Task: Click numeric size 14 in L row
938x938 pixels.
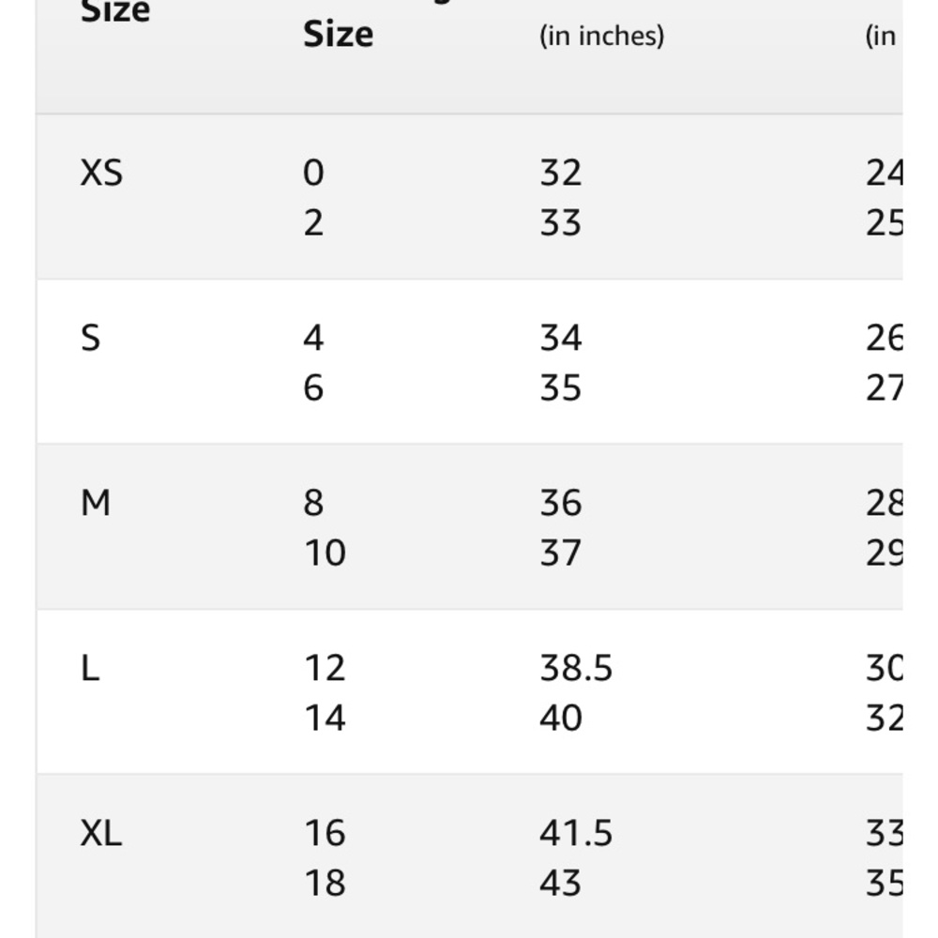Action: point(325,719)
